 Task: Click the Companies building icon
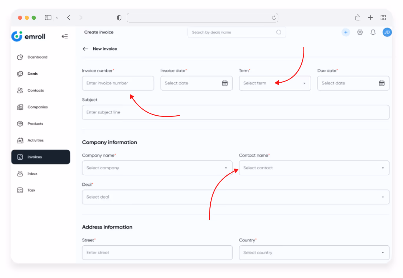click(20, 107)
